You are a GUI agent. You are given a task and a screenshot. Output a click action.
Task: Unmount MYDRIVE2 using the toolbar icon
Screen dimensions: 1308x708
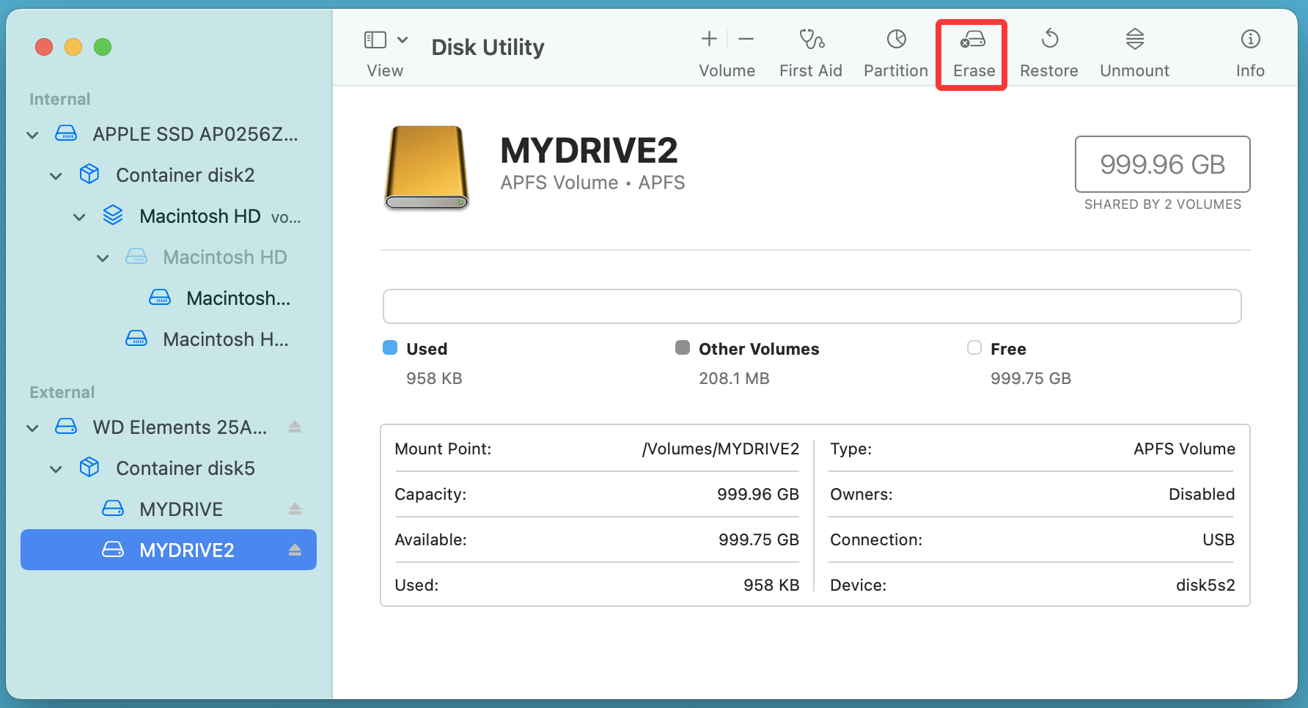[1134, 51]
